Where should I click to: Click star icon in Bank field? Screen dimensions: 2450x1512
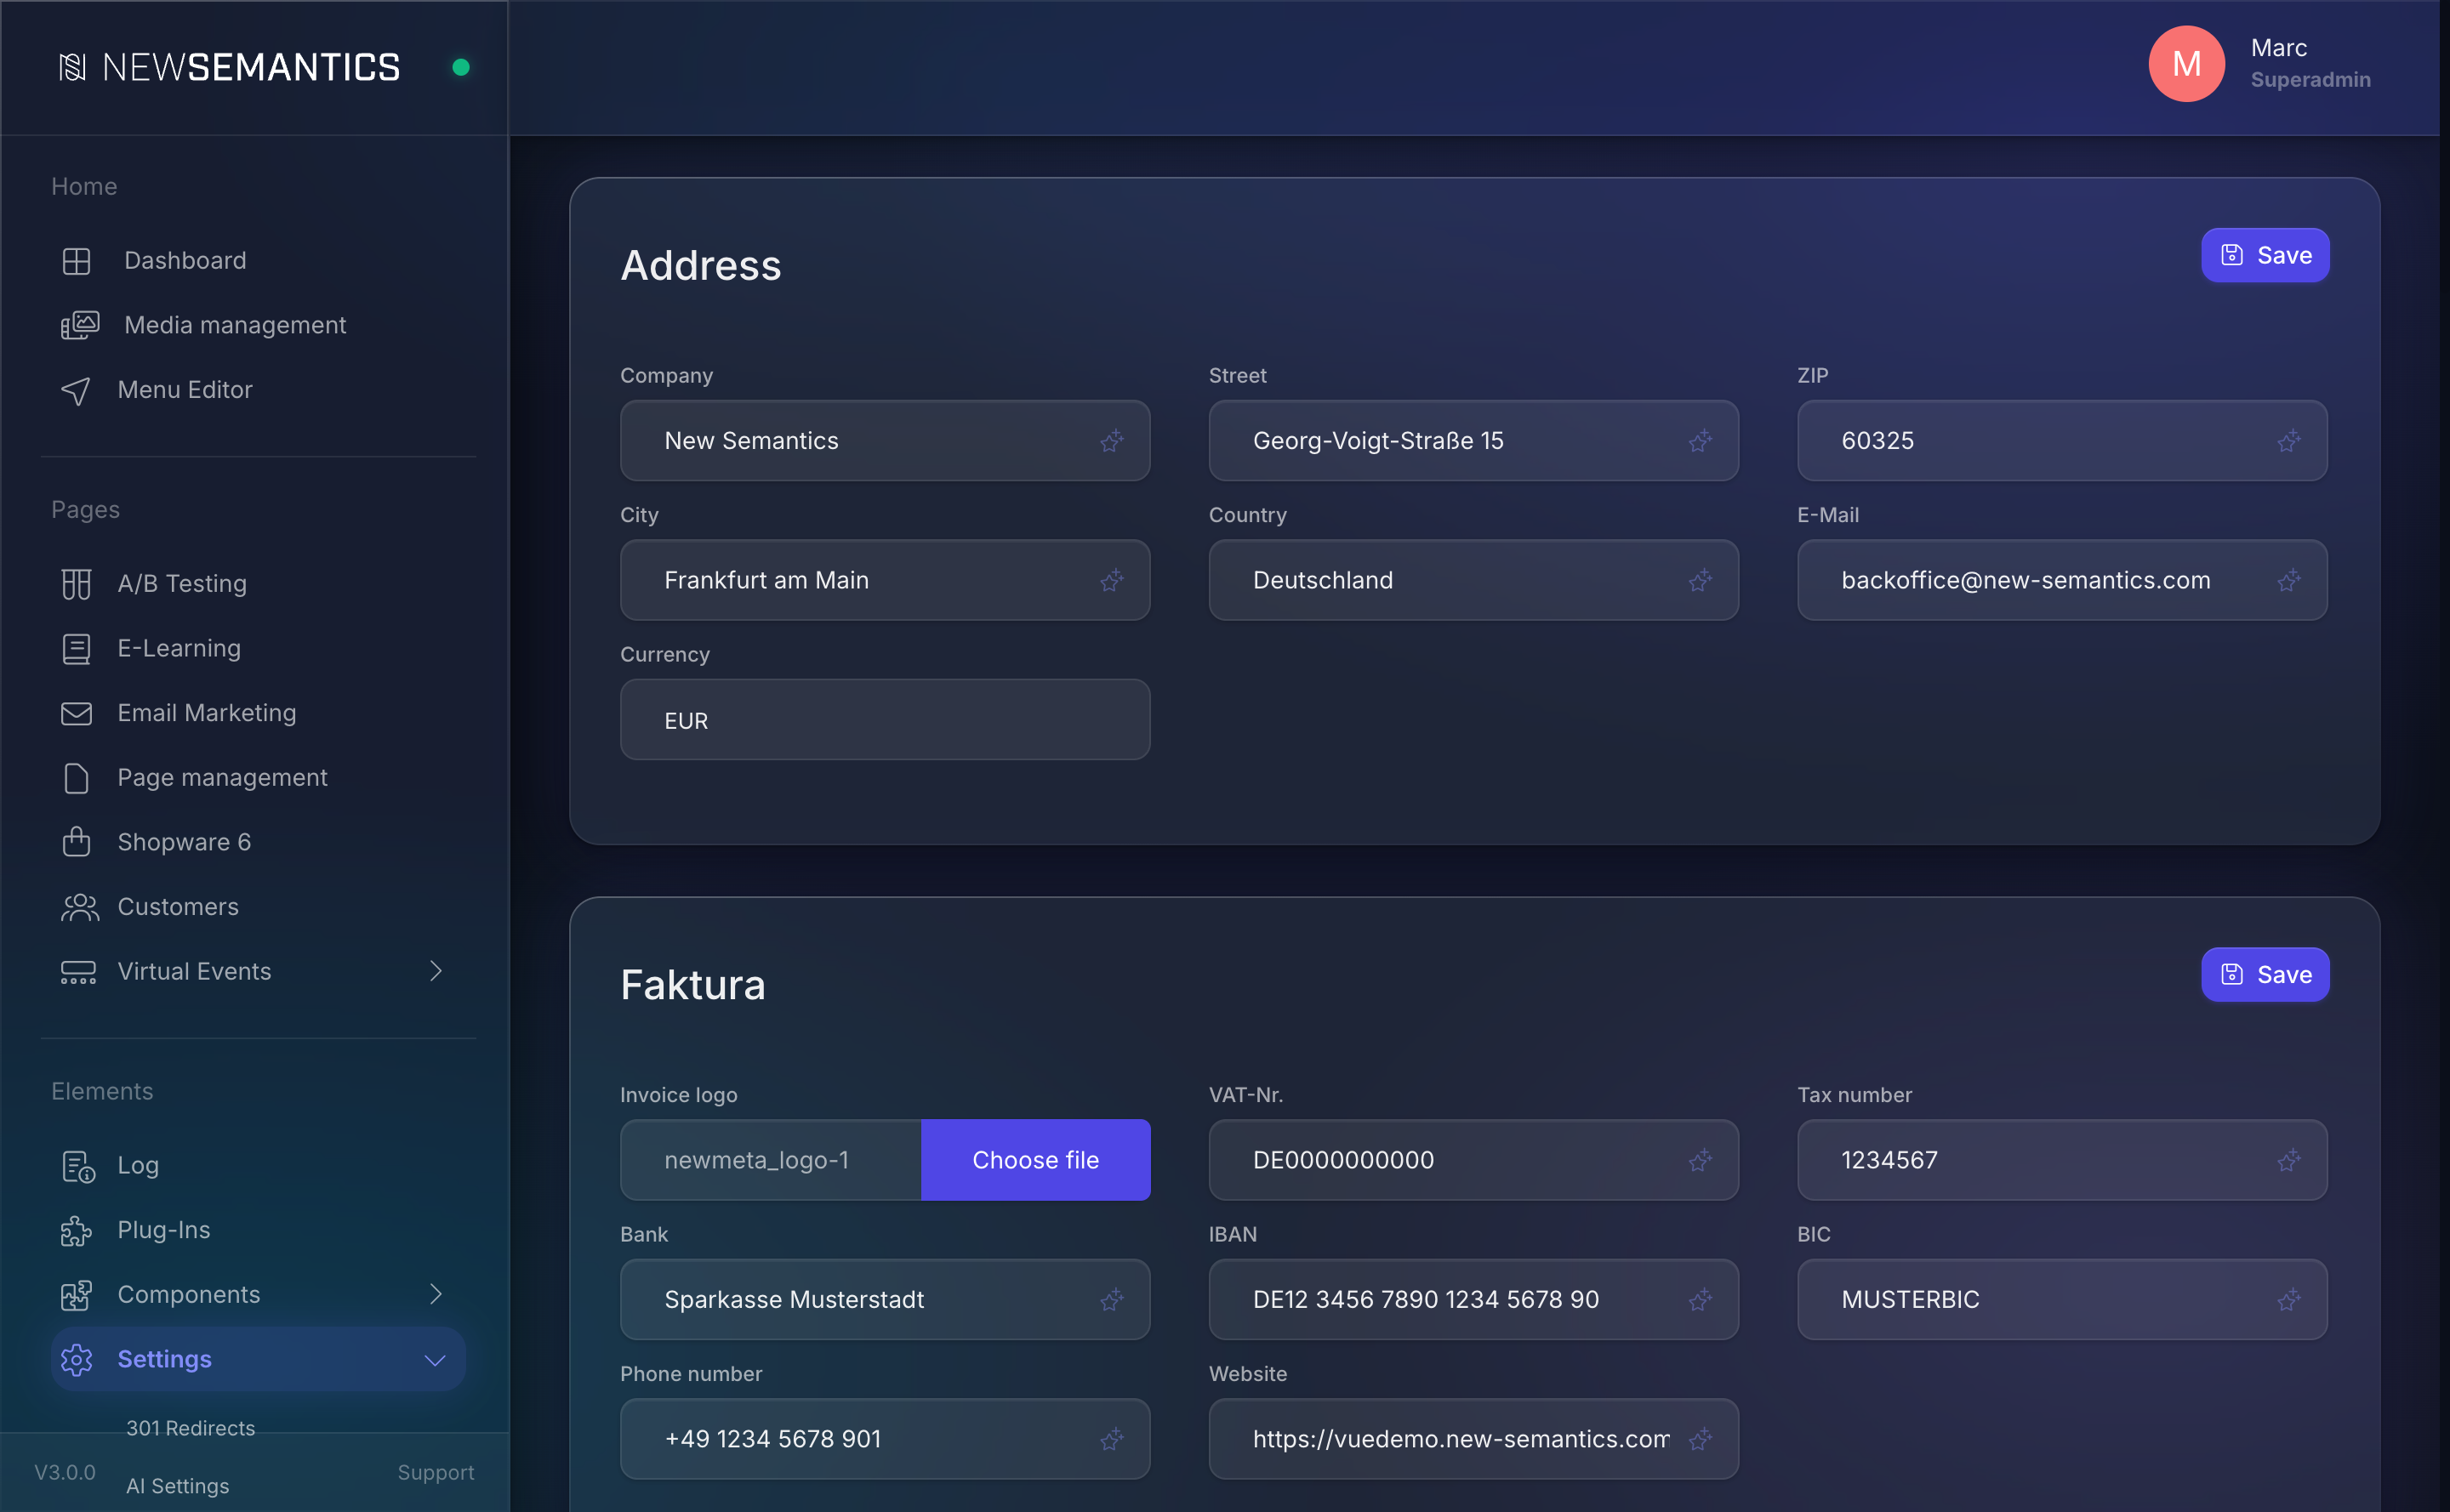click(1112, 1300)
